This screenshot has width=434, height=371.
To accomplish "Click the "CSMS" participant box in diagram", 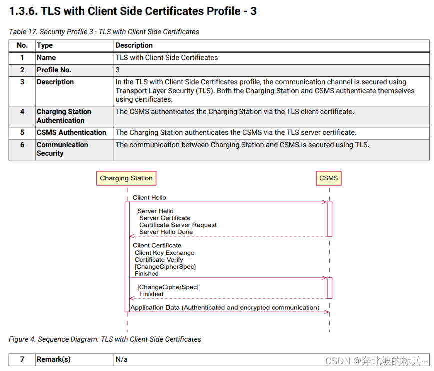I will (x=328, y=178).
